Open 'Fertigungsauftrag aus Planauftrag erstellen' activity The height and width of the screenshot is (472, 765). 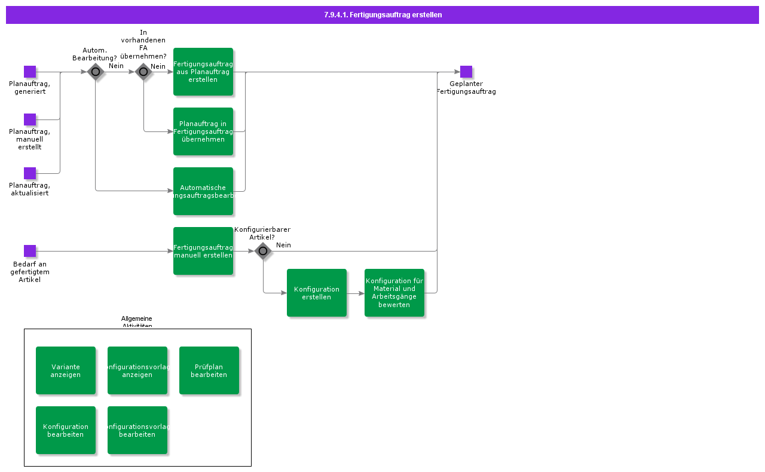click(203, 72)
